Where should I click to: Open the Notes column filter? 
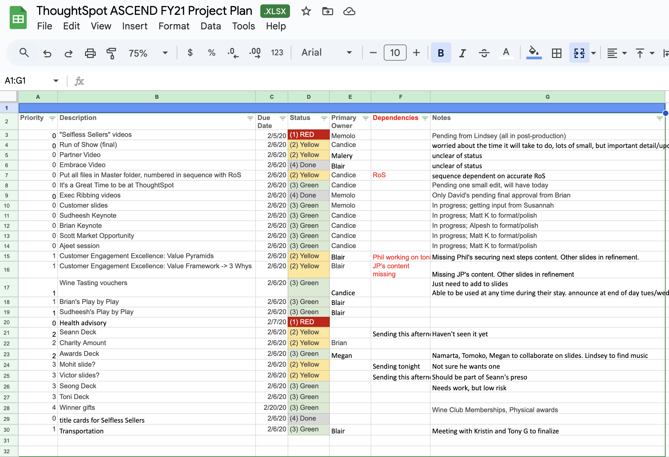[660, 118]
